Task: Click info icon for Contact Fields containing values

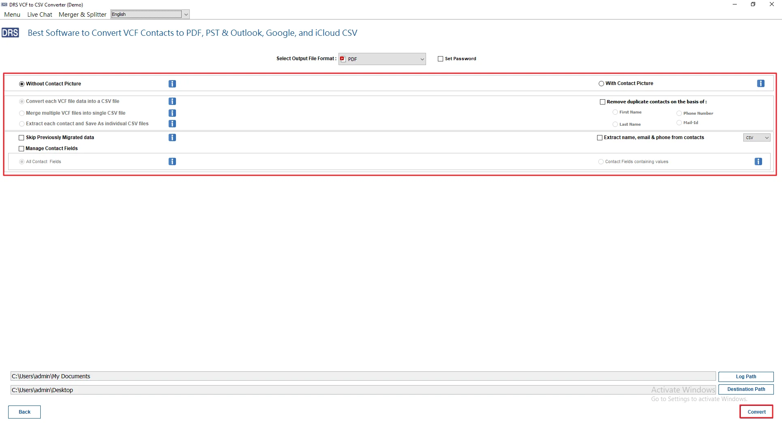Action: (x=758, y=161)
